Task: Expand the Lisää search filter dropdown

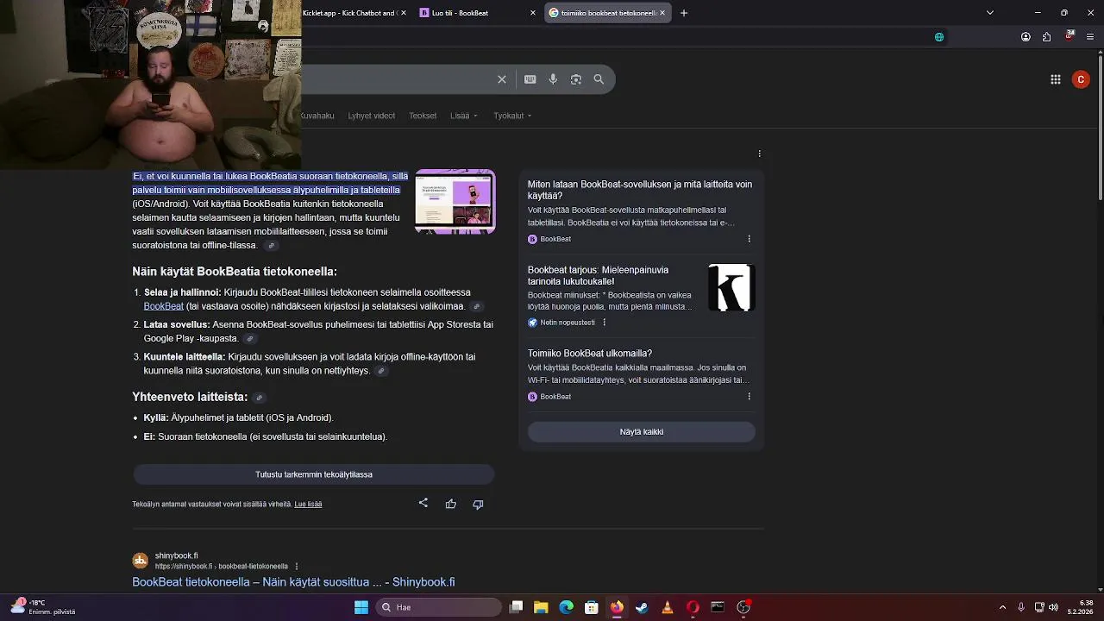Action: pyautogui.click(x=463, y=116)
